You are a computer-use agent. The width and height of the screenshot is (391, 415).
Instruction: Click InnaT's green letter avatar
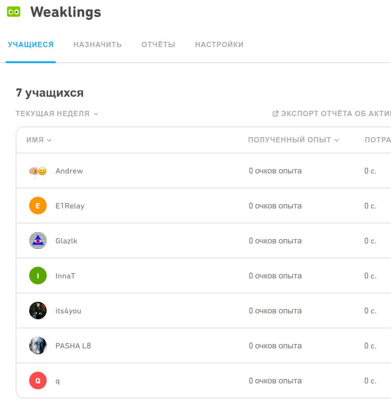(x=38, y=276)
